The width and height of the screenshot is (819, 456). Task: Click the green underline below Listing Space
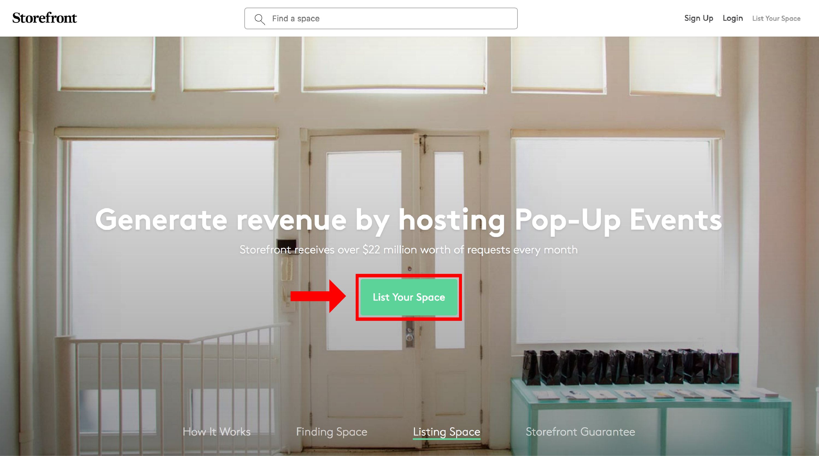point(446,439)
